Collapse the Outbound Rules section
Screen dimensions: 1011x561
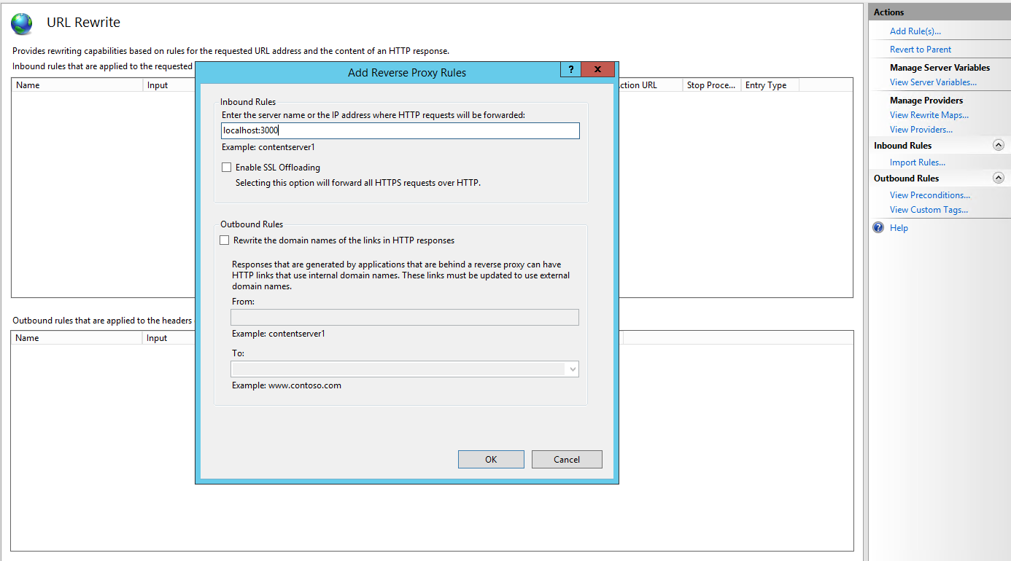pos(999,177)
